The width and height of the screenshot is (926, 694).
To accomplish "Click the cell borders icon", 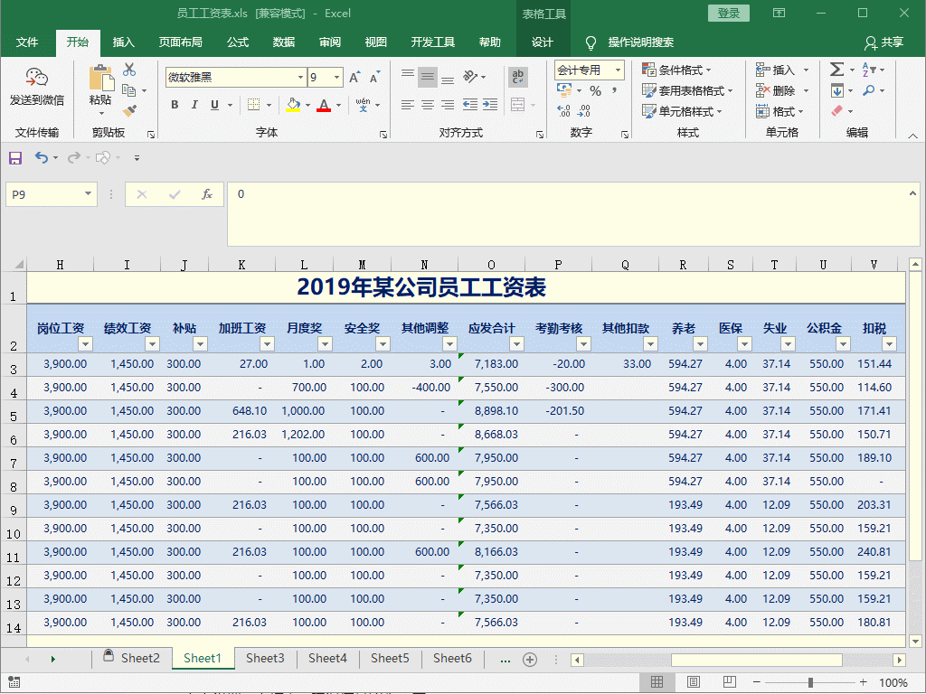I will 253,105.
